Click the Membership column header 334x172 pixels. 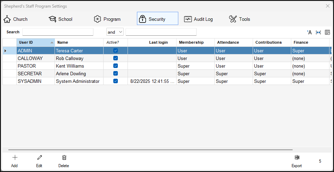[195, 42]
